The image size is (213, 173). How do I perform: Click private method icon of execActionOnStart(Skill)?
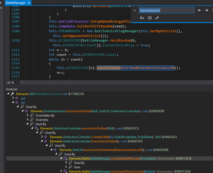pyautogui.click(x=36, y=128)
